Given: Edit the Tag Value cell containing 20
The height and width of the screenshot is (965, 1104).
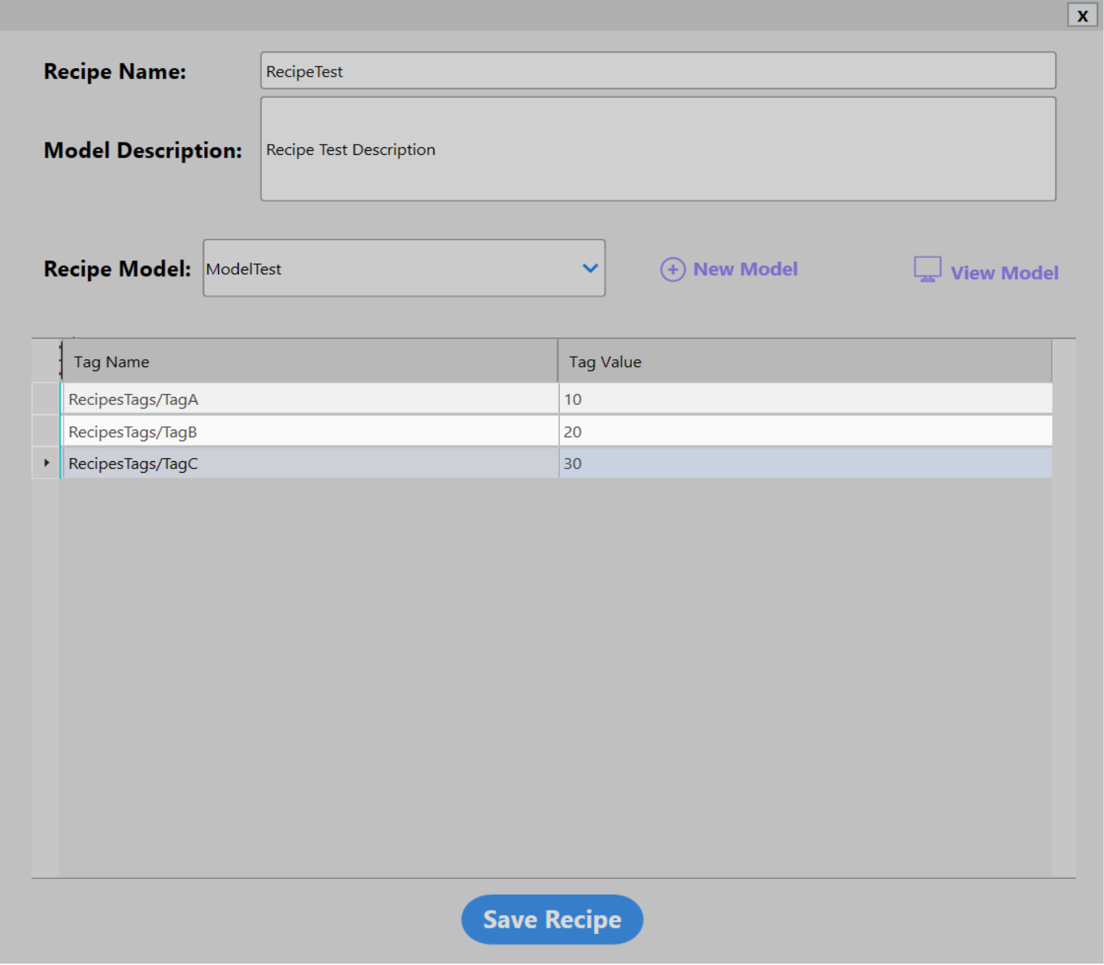Looking at the screenshot, I should click(x=803, y=432).
